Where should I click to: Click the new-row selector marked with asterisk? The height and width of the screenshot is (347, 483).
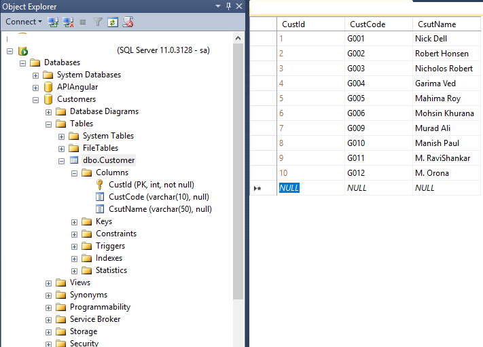[263, 188]
